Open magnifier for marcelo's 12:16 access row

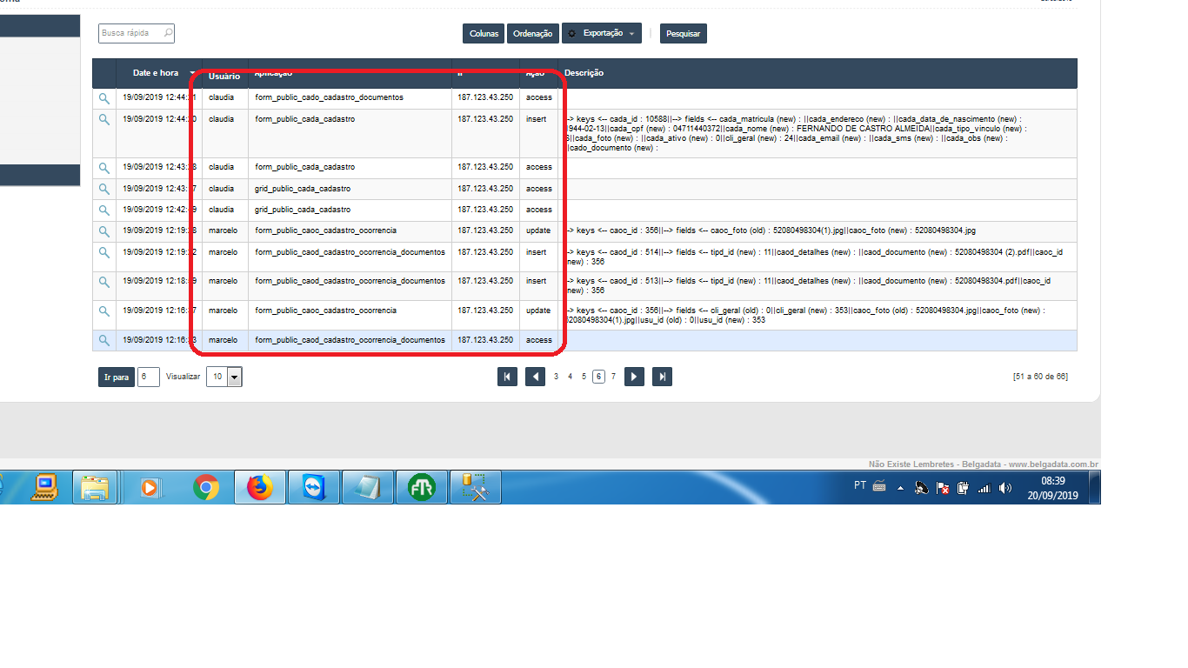[x=104, y=340]
